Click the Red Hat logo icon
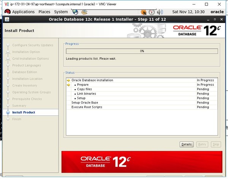Screen dimensions: 228x179 (8, 12)
